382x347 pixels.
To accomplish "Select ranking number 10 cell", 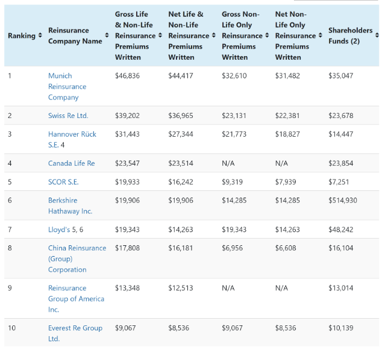I will 11,328.
